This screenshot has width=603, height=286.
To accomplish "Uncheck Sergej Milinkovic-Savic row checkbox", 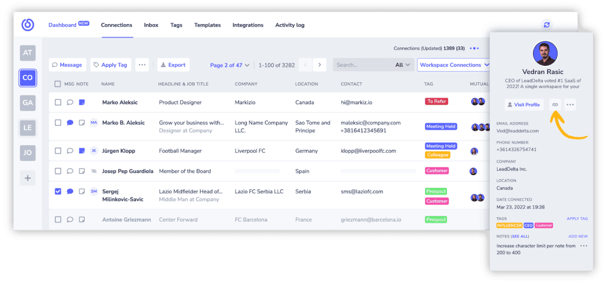I will point(58,191).
